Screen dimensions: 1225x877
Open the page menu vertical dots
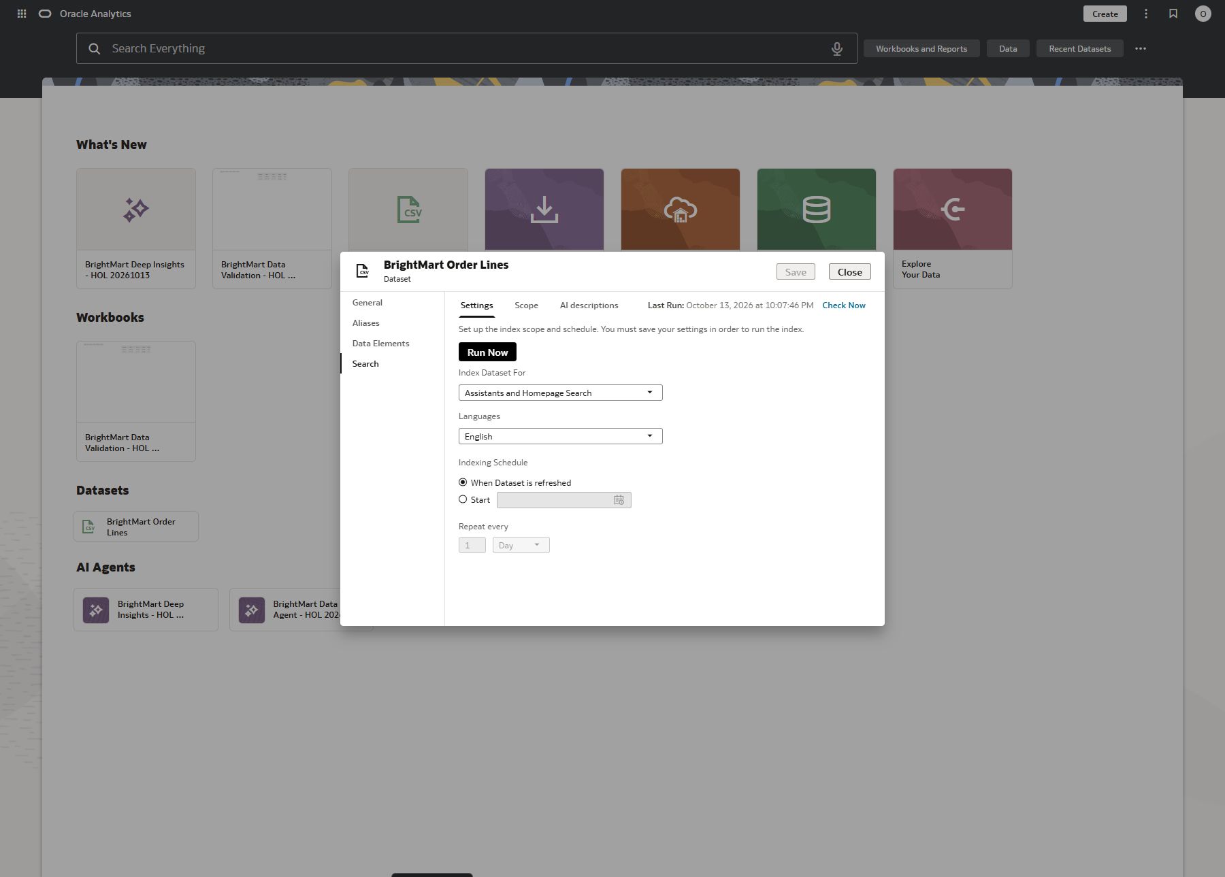[x=1146, y=14]
